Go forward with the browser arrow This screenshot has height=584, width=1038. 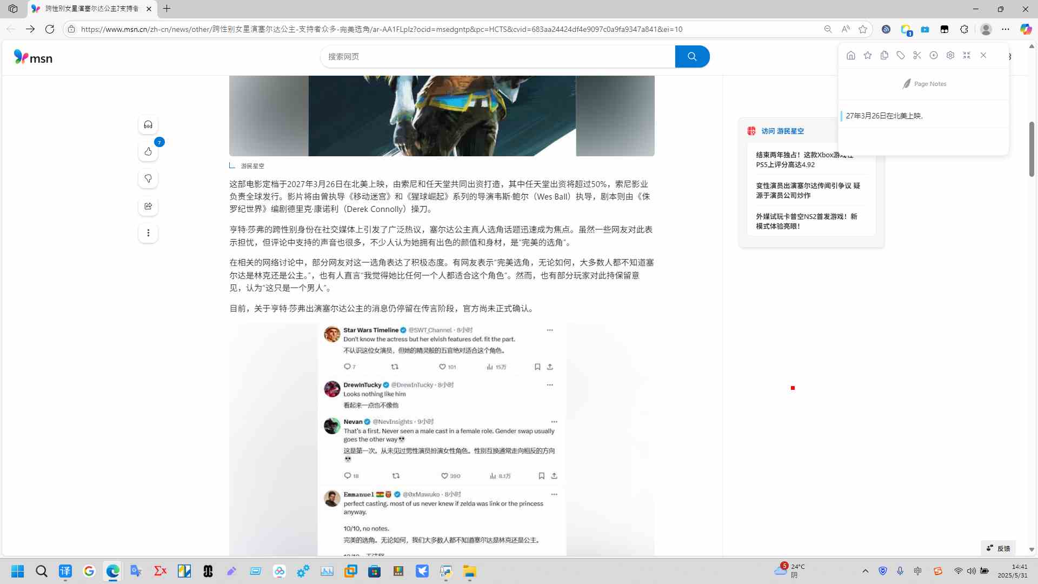(x=30, y=29)
